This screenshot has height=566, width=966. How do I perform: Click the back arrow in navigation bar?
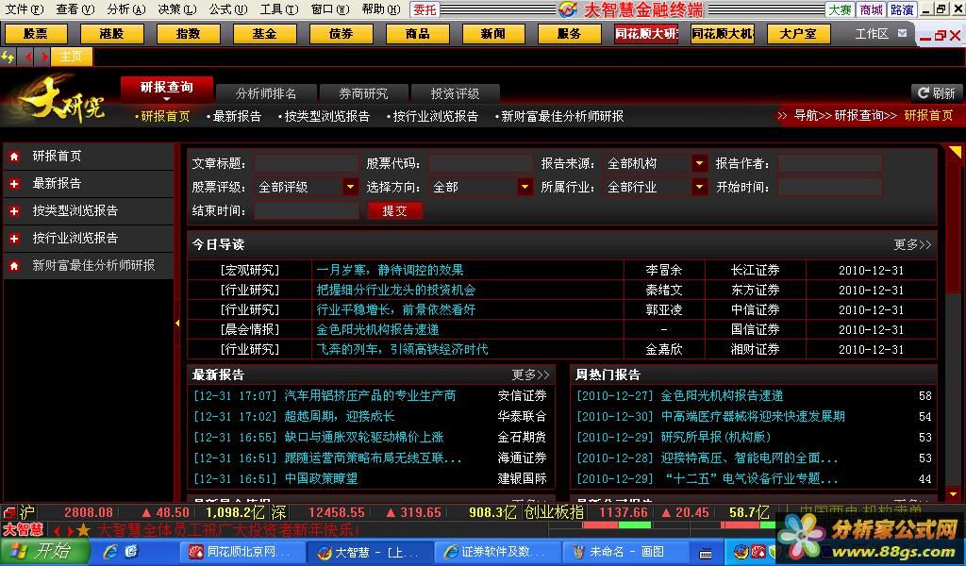click(x=28, y=57)
